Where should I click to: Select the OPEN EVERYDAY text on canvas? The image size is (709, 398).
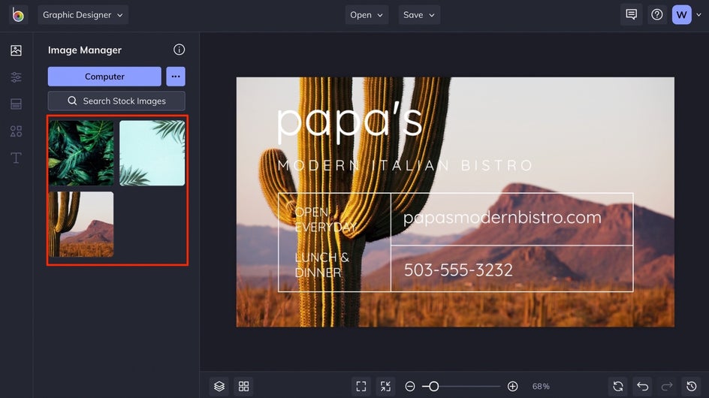(324, 219)
